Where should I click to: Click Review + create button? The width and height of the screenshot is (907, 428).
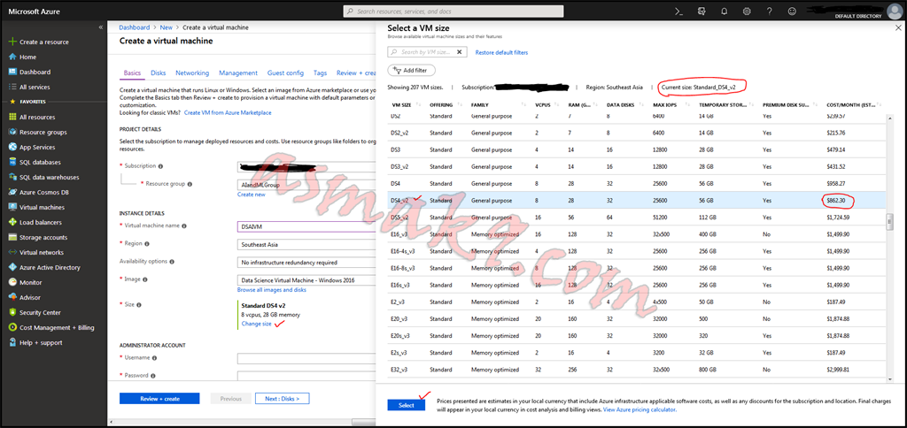coord(159,399)
